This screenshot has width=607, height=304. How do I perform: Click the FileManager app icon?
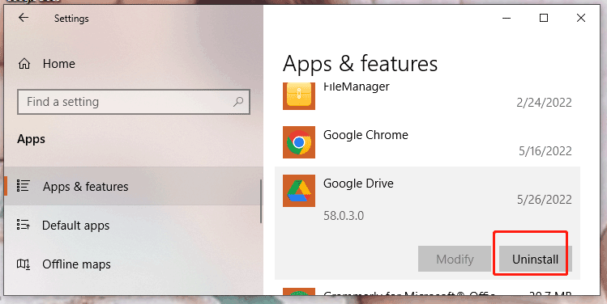pos(299,95)
